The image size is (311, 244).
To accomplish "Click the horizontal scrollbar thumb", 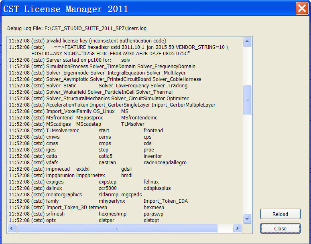I will pyautogui.click(x=118, y=228).
